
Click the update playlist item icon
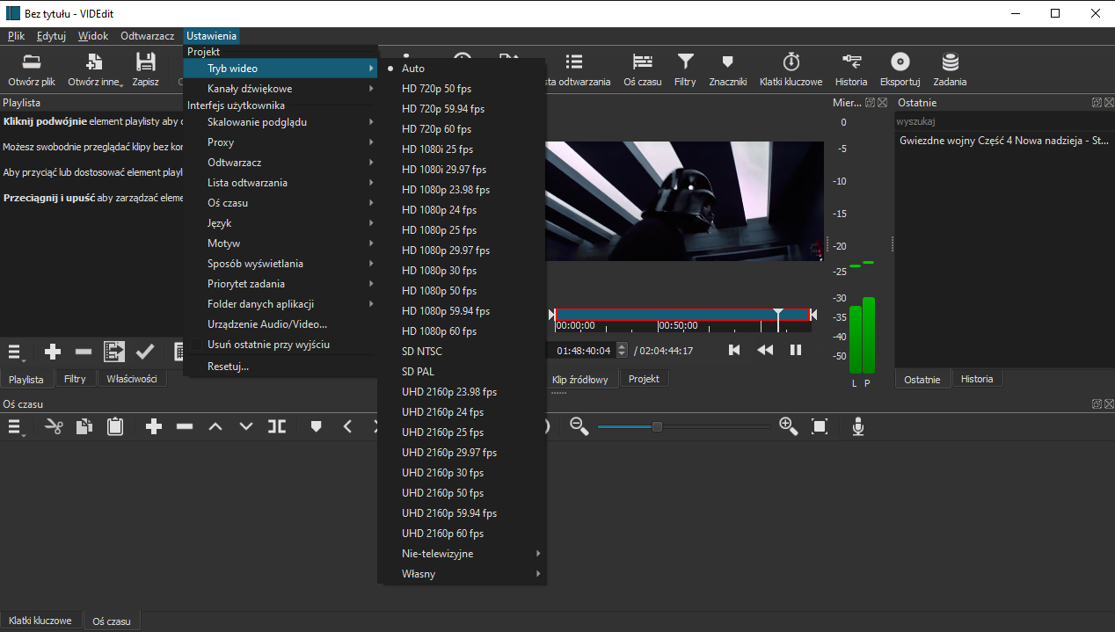point(114,352)
